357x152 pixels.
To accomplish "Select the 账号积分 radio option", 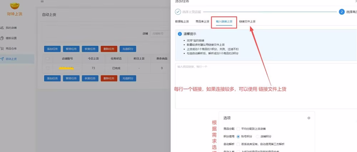I will click(x=238, y=136).
